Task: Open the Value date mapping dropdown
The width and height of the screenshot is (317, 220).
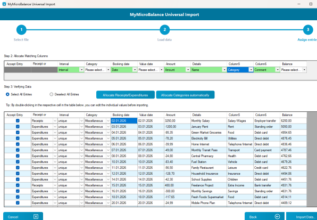Action: [x=161, y=70]
